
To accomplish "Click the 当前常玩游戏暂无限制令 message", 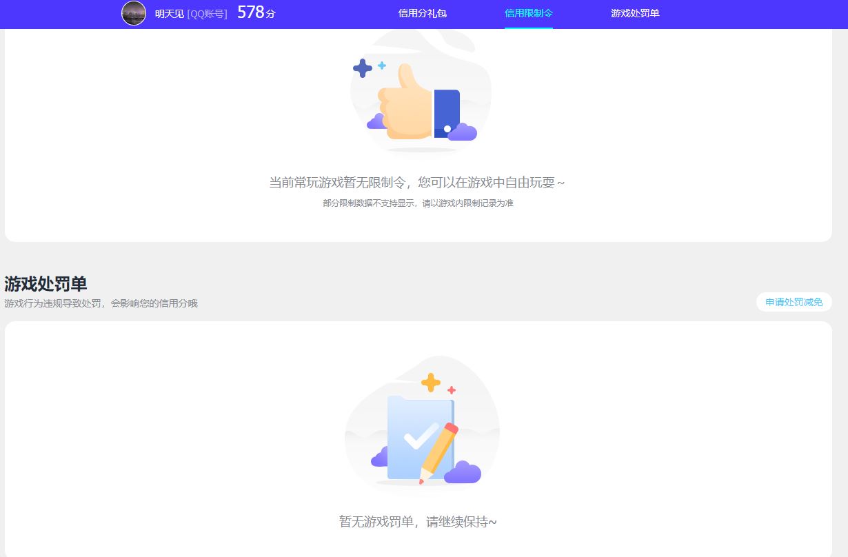I will click(x=417, y=183).
